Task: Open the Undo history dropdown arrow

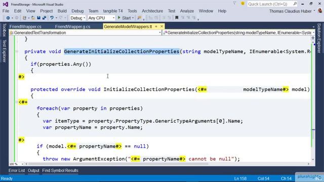Action: [56, 18]
